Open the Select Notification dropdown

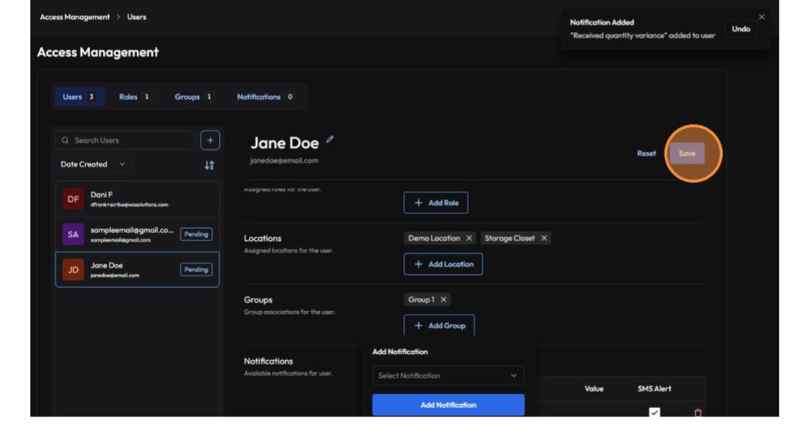[x=448, y=376]
